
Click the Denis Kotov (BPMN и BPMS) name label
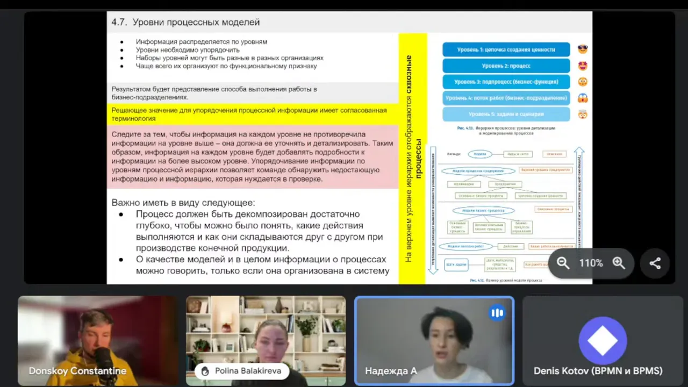[598, 371]
